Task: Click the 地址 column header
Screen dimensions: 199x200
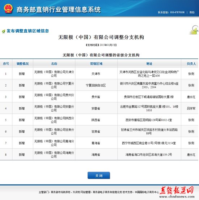Action: (149, 63)
